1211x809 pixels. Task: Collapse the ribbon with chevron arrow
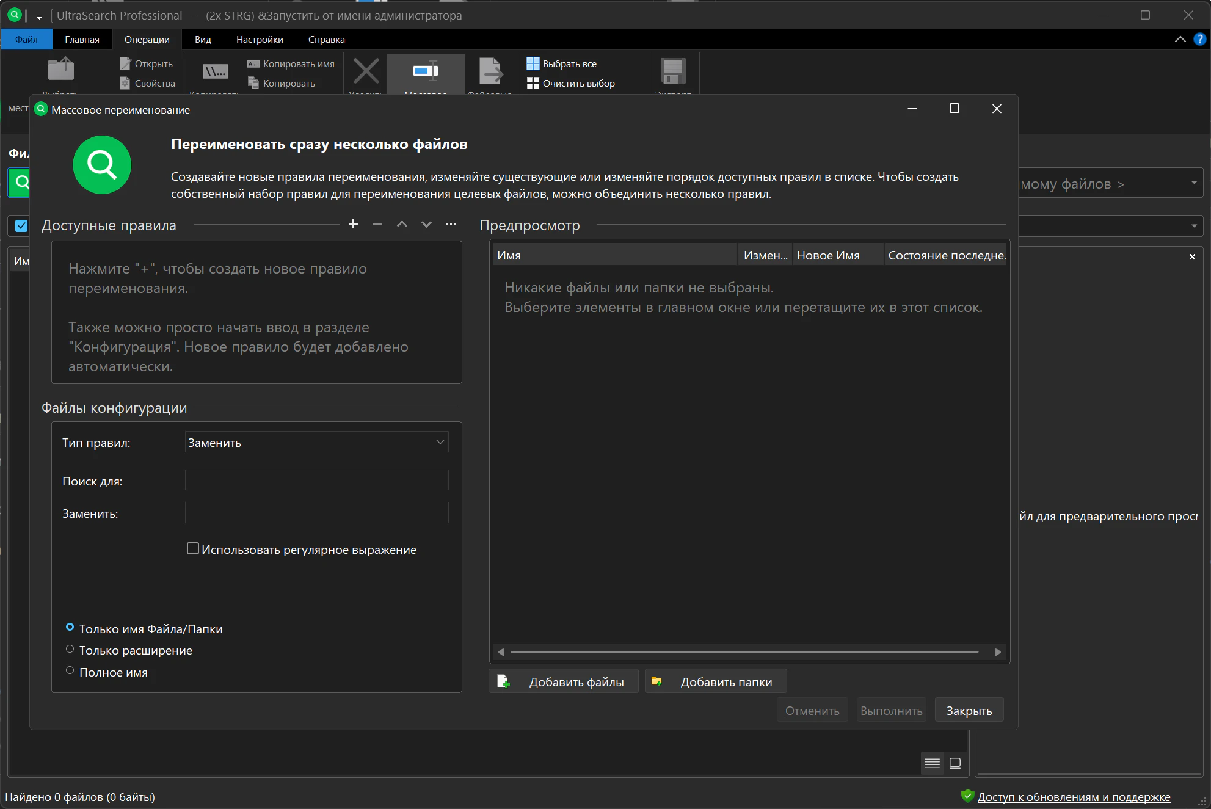tap(1180, 39)
